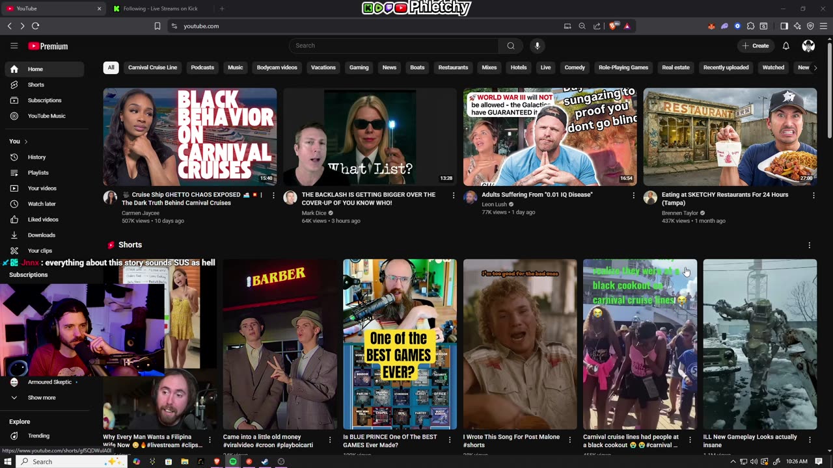Open the browser main menu
This screenshot has width=833, height=468.
(x=823, y=26)
